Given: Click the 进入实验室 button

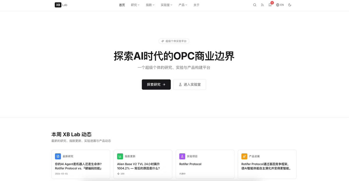Looking at the screenshot, I should coord(190,85).
